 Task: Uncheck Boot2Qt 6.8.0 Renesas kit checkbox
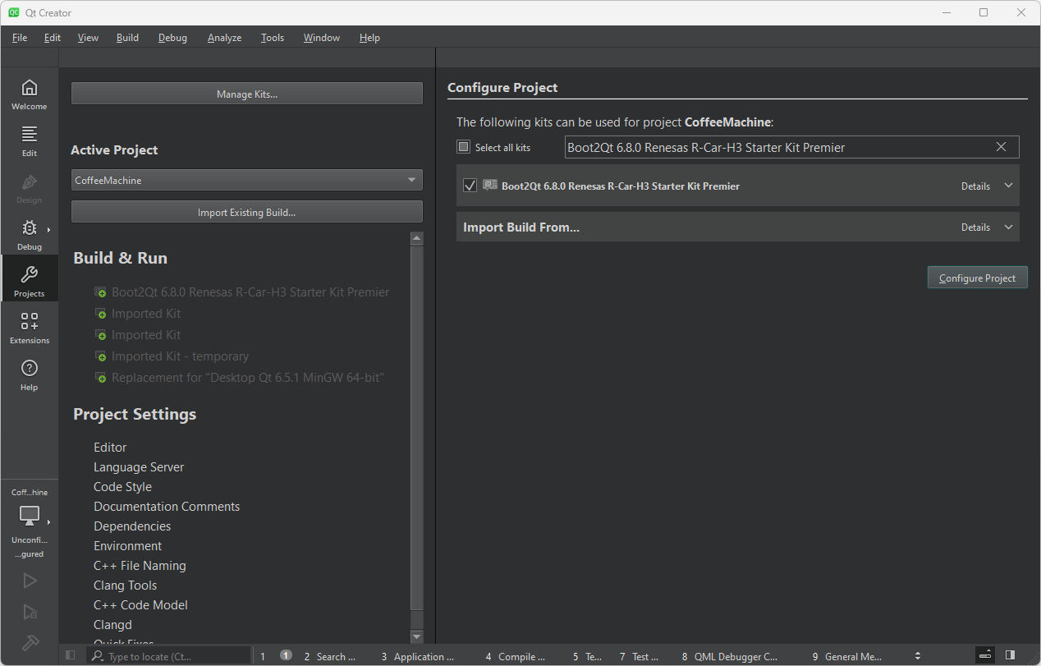[470, 186]
